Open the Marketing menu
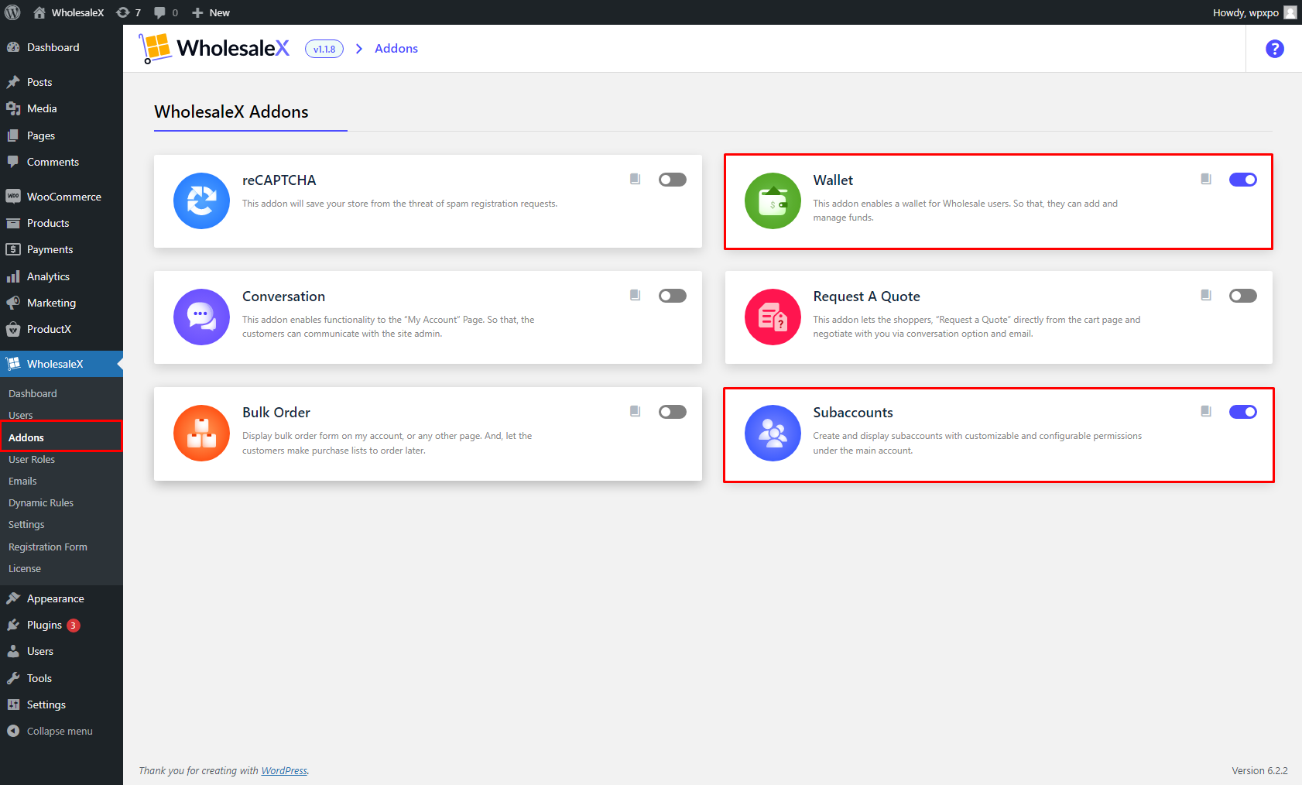Screen dimensions: 1302x785 tap(61, 303)
